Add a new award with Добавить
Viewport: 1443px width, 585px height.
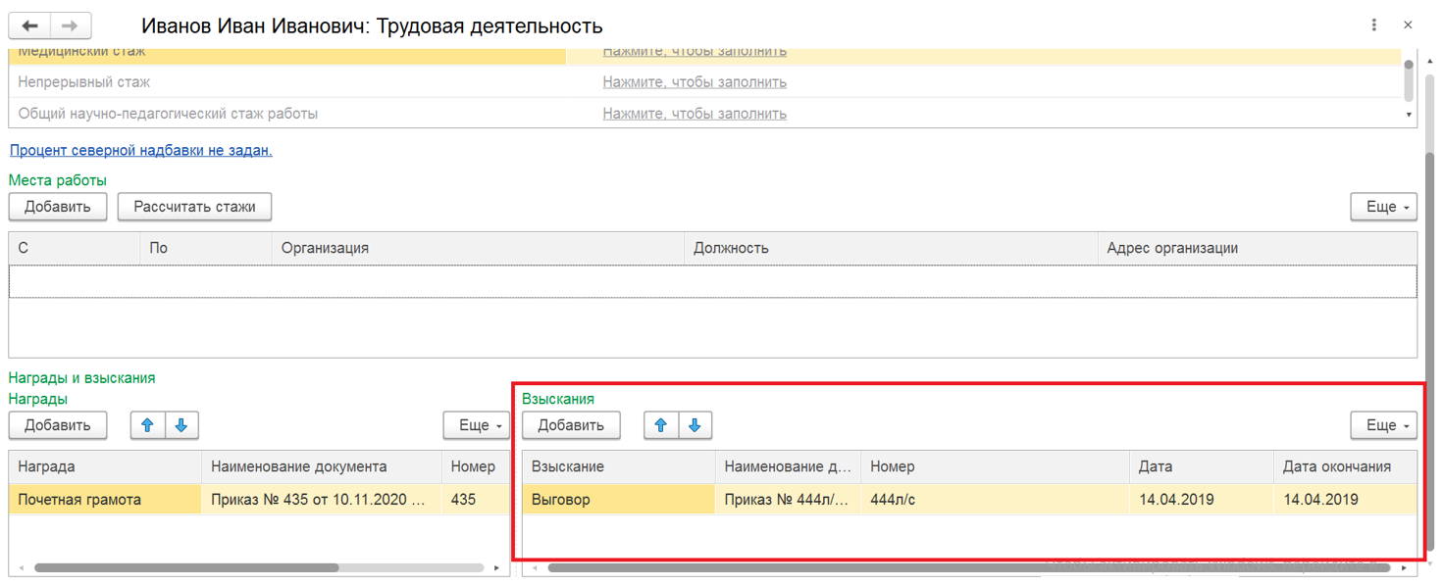57,425
